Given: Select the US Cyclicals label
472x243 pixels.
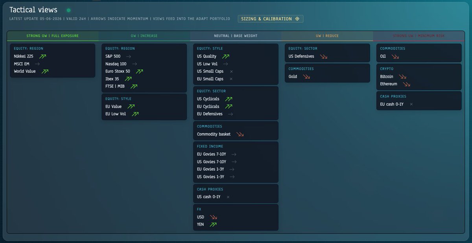Looking at the screenshot, I should (208, 99).
